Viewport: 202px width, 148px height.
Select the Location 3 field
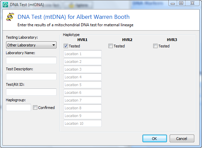(82, 69)
